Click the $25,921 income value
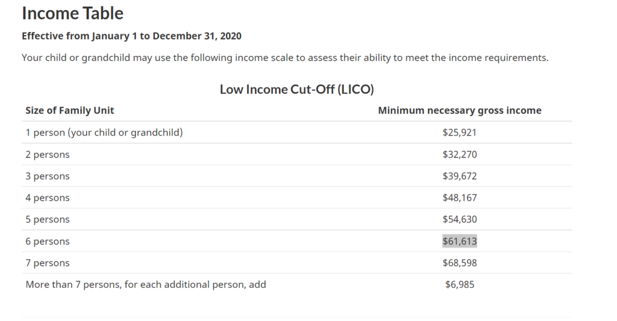This screenshot has width=617, height=321. pyautogui.click(x=459, y=132)
